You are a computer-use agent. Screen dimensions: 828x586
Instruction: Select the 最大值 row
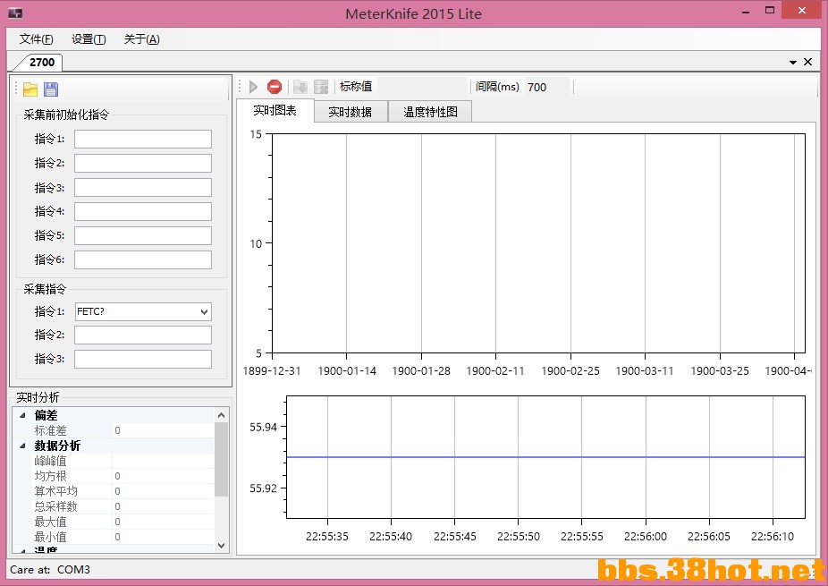[123, 522]
